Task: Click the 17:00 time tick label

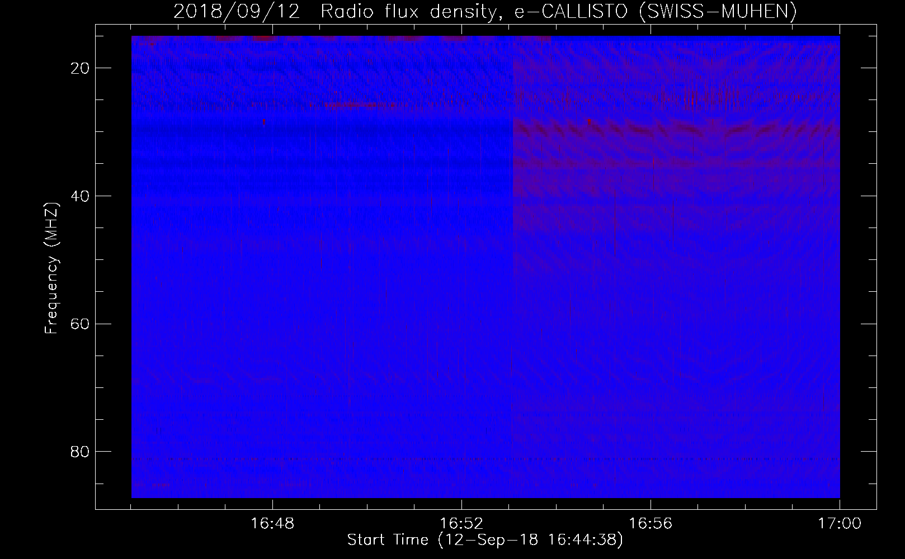Action: pos(840,524)
